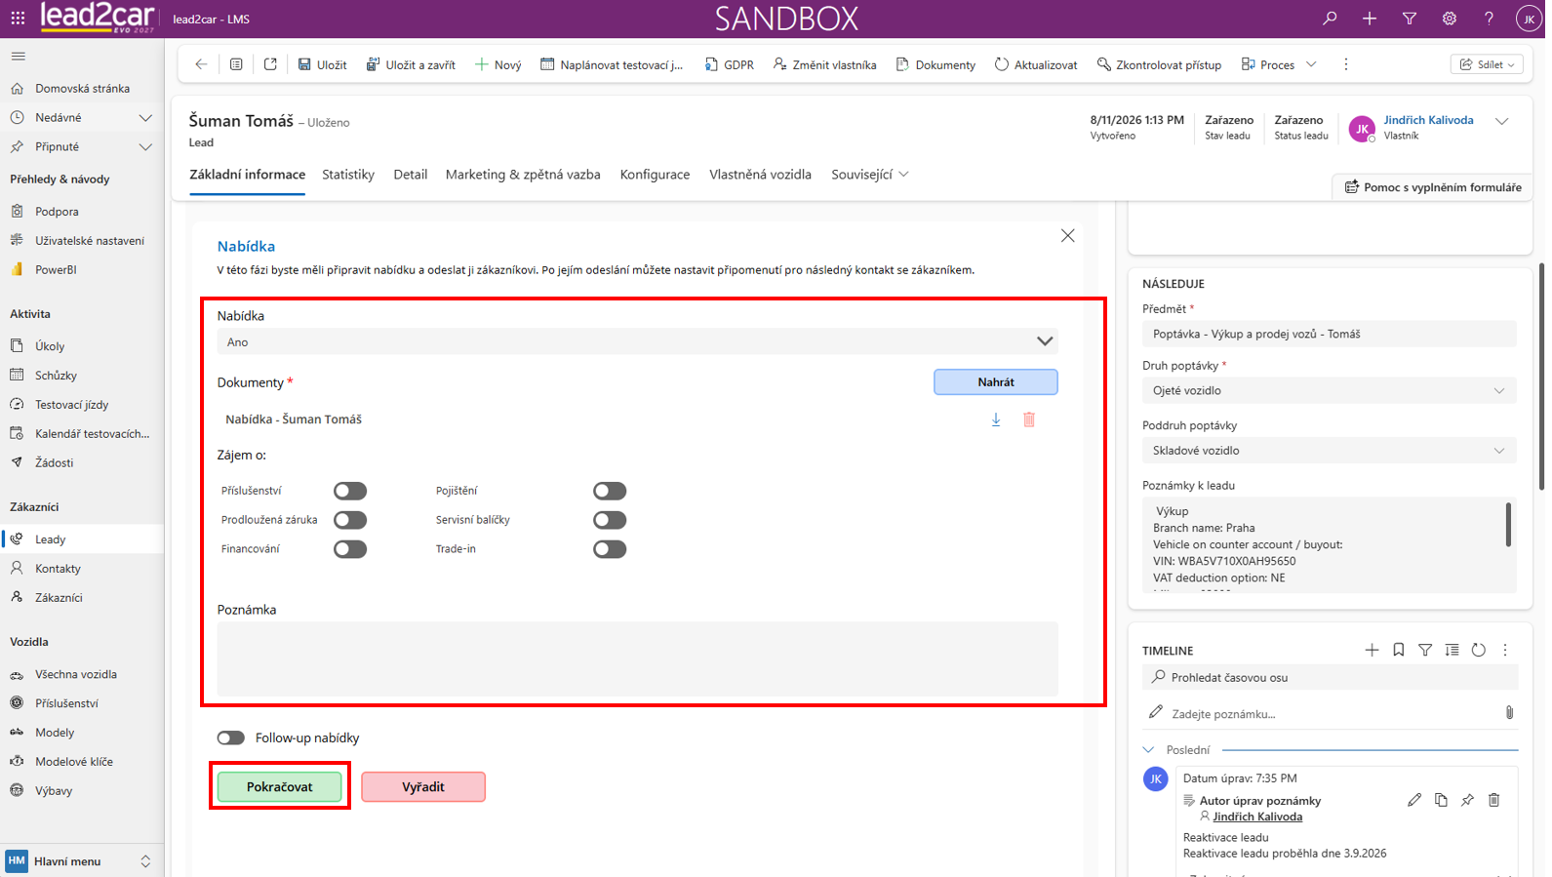The width and height of the screenshot is (1552, 877).
Task: Expand the Související tab menu
Action: coord(870,175)
